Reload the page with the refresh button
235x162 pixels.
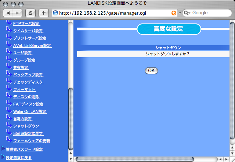click(x=30, y=13)
